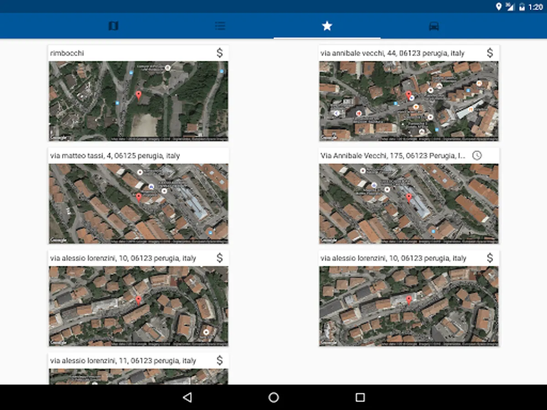Click red pin on right-column lorenzini 10 map
Viewport: 547px width, 410px height.
[x=409, y=300]
